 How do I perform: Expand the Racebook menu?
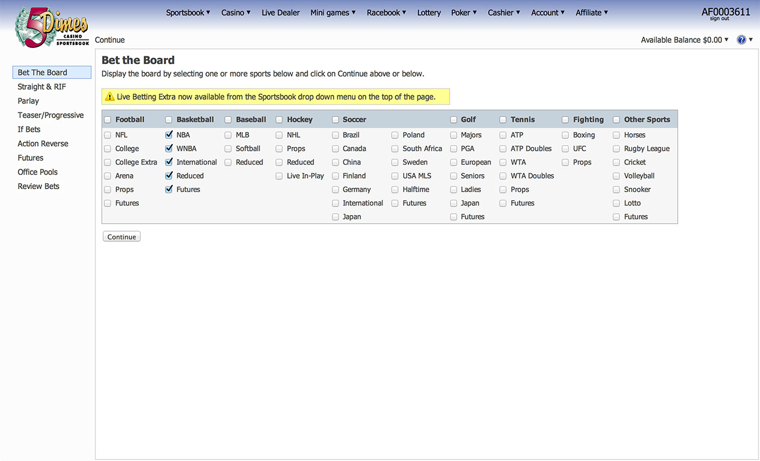tap(387, 12)
